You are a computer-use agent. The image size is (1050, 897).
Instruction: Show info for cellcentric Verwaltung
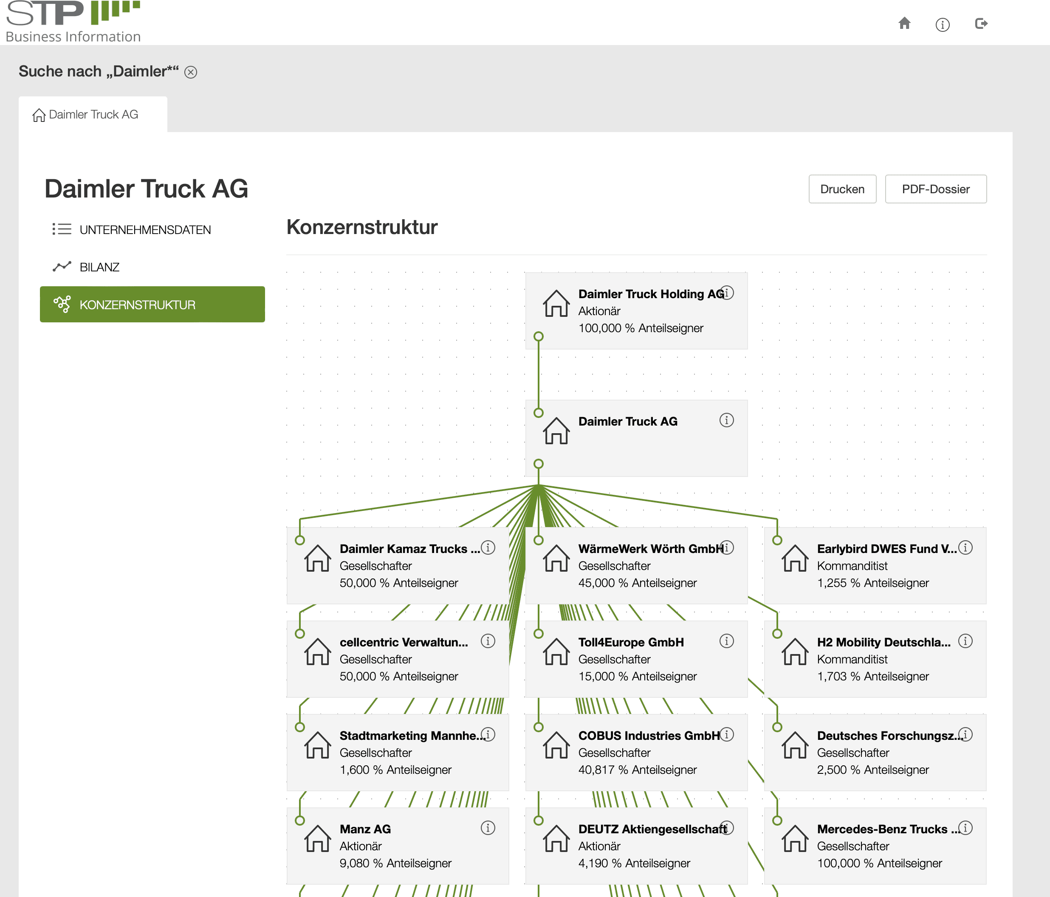pyautogui.click(x=488, y=641)
